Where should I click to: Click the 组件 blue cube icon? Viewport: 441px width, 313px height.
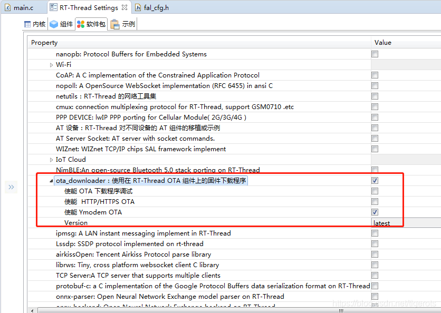click(54, 24)
